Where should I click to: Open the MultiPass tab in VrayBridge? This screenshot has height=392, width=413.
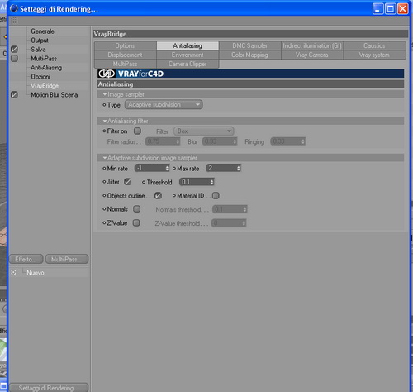(126, 64)
